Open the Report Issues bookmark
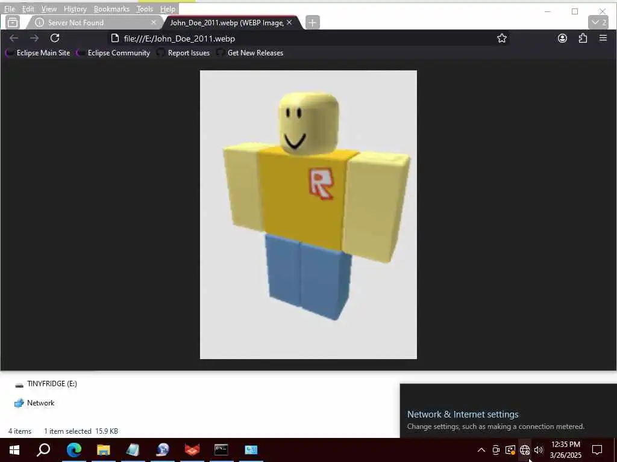617x462 pixels. (x=183, y=53)
